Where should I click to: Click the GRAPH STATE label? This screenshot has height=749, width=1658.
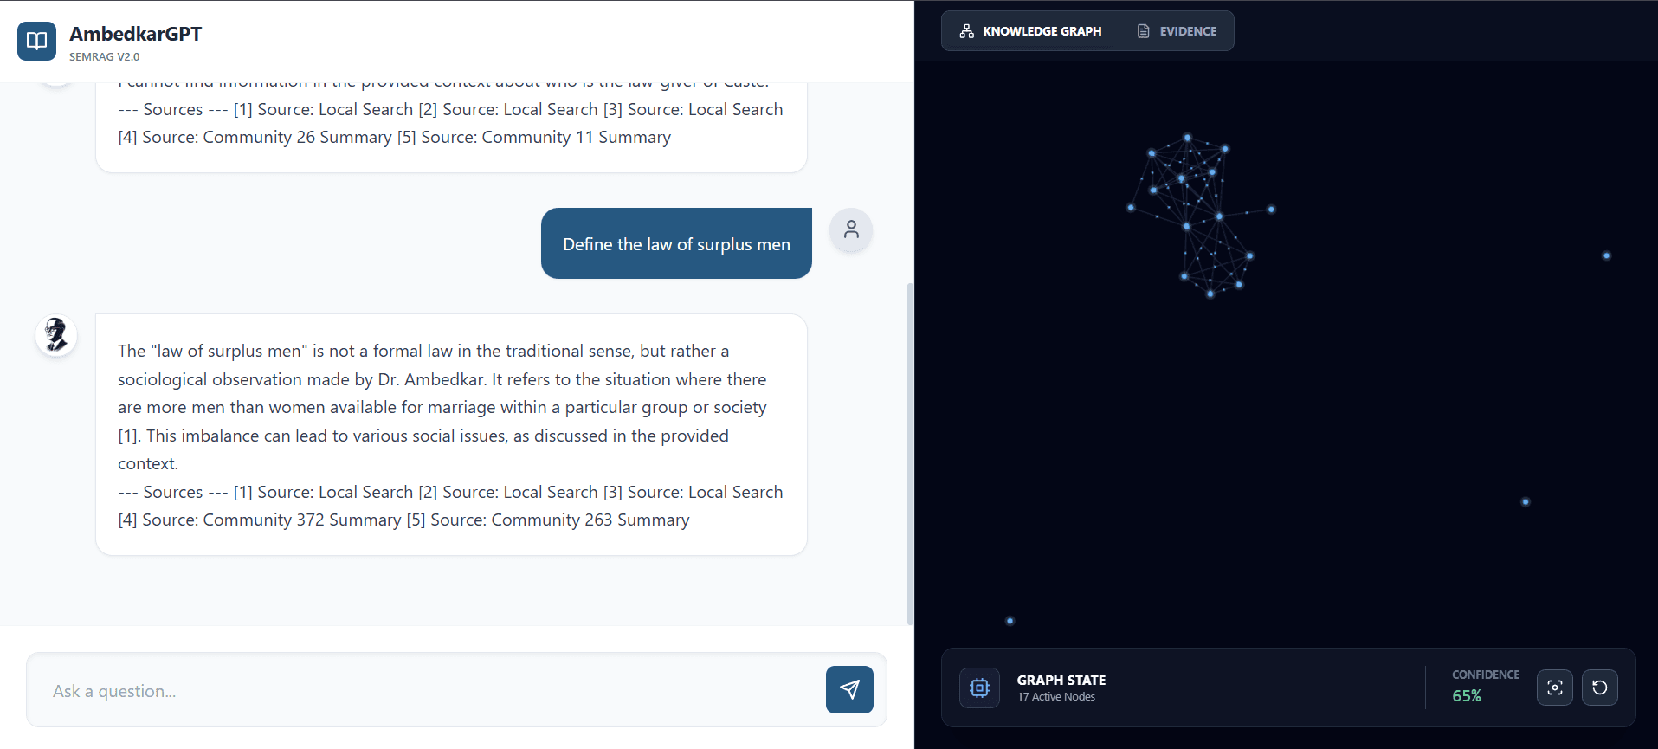[x=1061, y=681]
